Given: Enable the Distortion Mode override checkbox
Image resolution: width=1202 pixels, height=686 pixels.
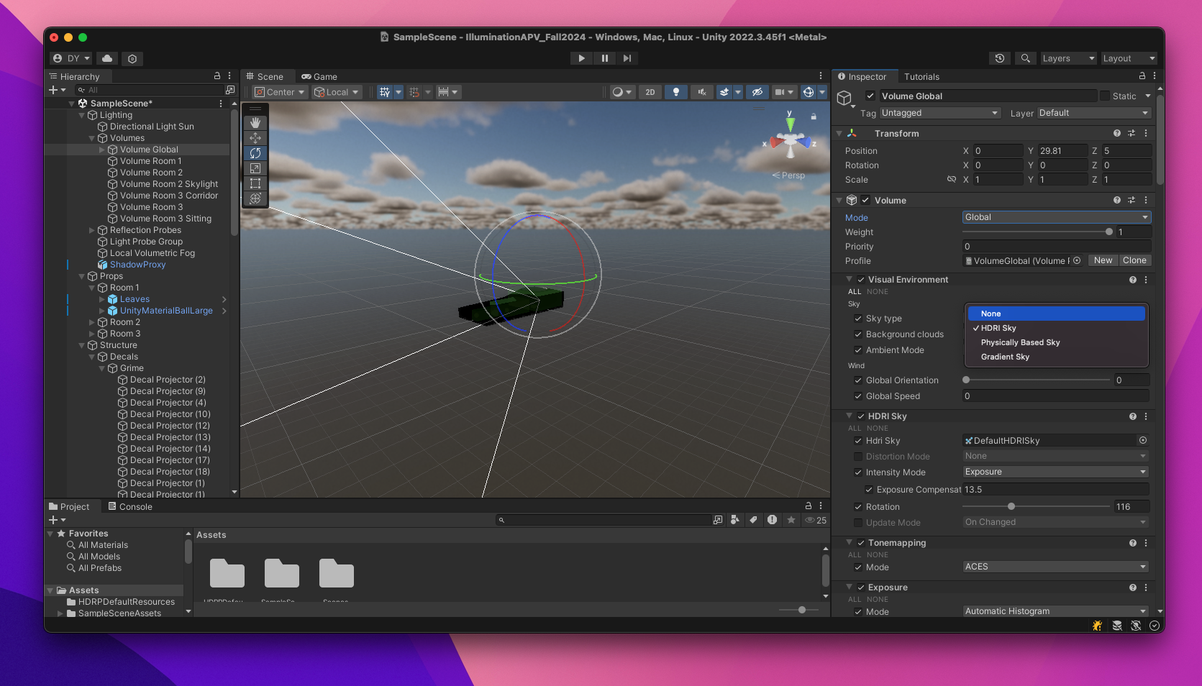Looking at the screenshot, I should click(858, 457).
